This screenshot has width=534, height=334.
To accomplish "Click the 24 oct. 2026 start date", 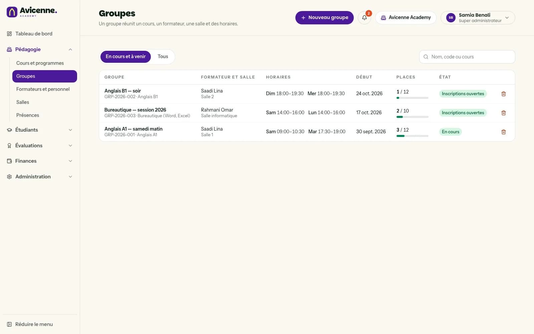I will (x=369, y=94).
